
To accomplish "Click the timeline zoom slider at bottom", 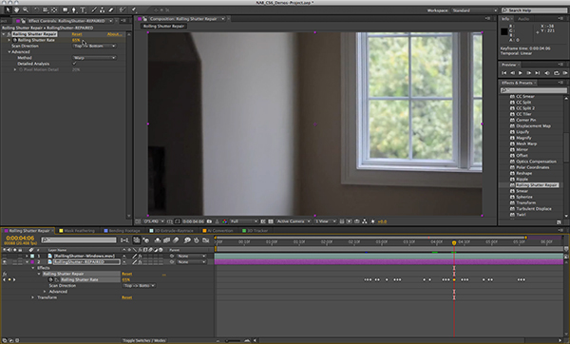I will (234, 341).
